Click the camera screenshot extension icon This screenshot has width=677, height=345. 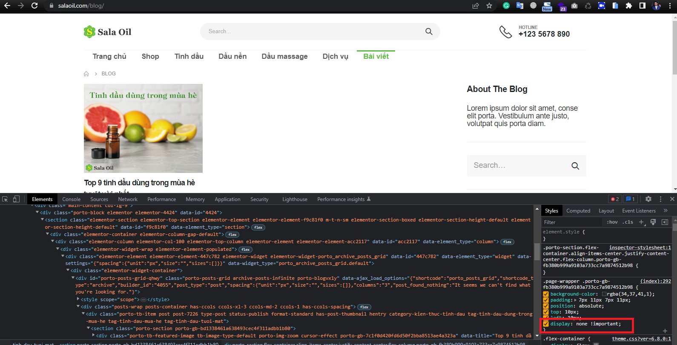click(574, 6)
